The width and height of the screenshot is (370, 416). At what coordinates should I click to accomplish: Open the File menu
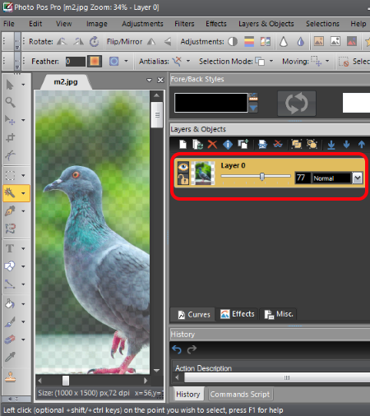(9, 24)
